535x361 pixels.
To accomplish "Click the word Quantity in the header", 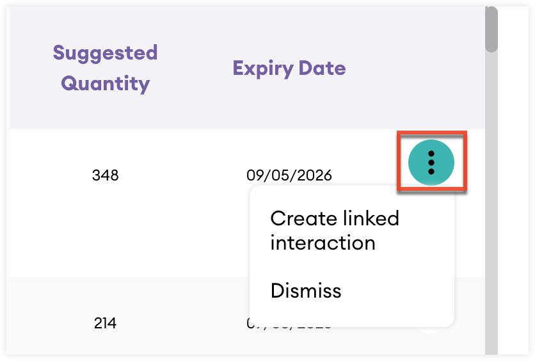I will [105, 83].
